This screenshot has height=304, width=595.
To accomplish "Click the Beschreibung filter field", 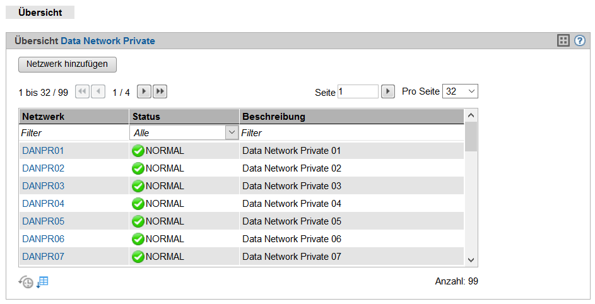I will tap(351, 133).
